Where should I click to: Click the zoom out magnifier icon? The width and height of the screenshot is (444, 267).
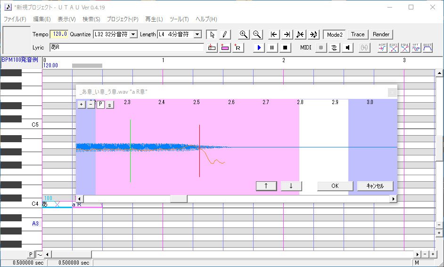[x=257, y=34]
